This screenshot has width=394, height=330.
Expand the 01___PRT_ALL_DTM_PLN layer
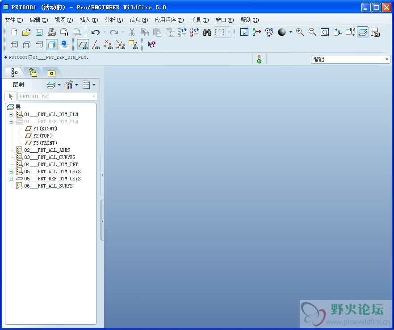[x=11, y=114]
